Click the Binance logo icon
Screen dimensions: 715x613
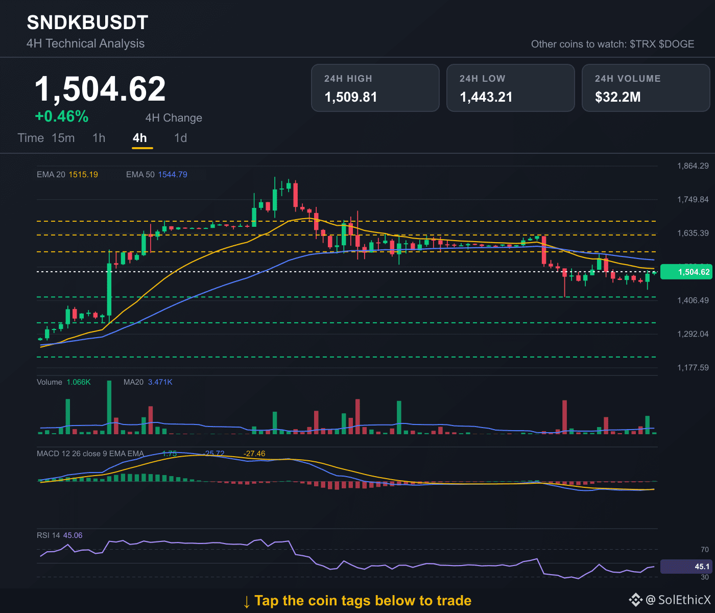point(635,600)
